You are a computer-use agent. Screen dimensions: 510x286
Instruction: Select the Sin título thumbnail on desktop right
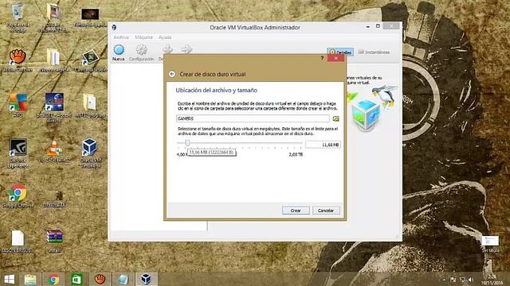pos(491,244)
